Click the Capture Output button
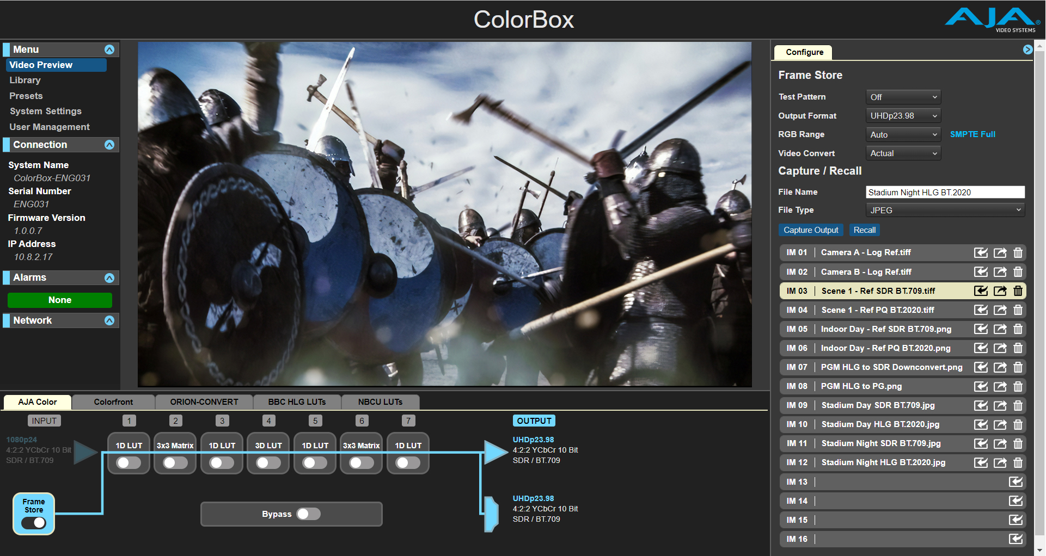Image resolution: width=1046 pixels, height=556 pixels. coord(810,230)
